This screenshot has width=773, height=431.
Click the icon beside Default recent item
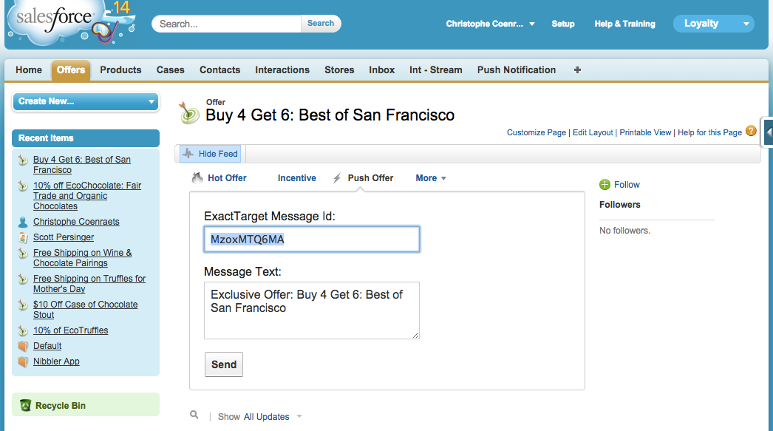(23, 346)
